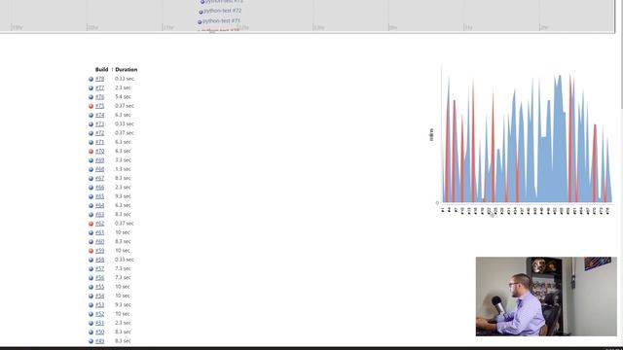623x350 pixels.
Task: Click the blue status ball for build #72
Action: click(x=91, y=133)
